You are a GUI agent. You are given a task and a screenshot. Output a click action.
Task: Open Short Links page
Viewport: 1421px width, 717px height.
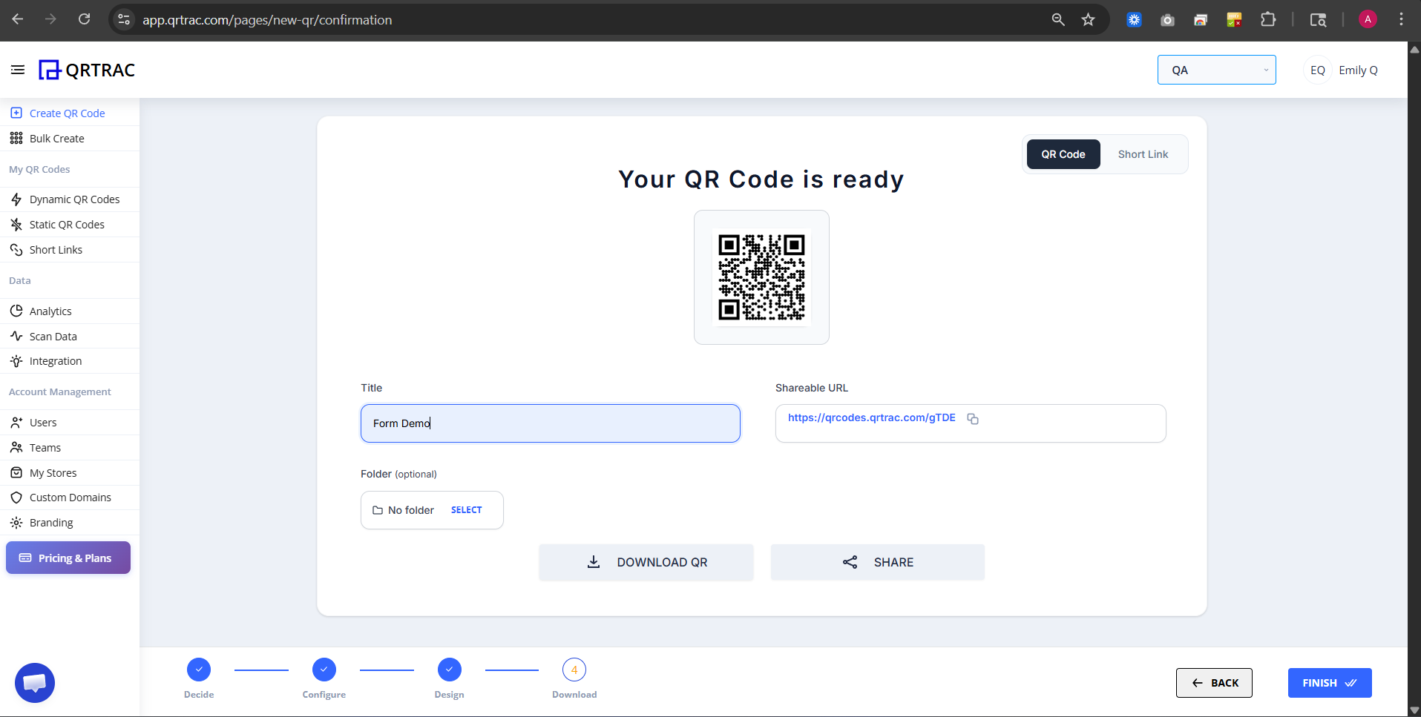(56, 250)
